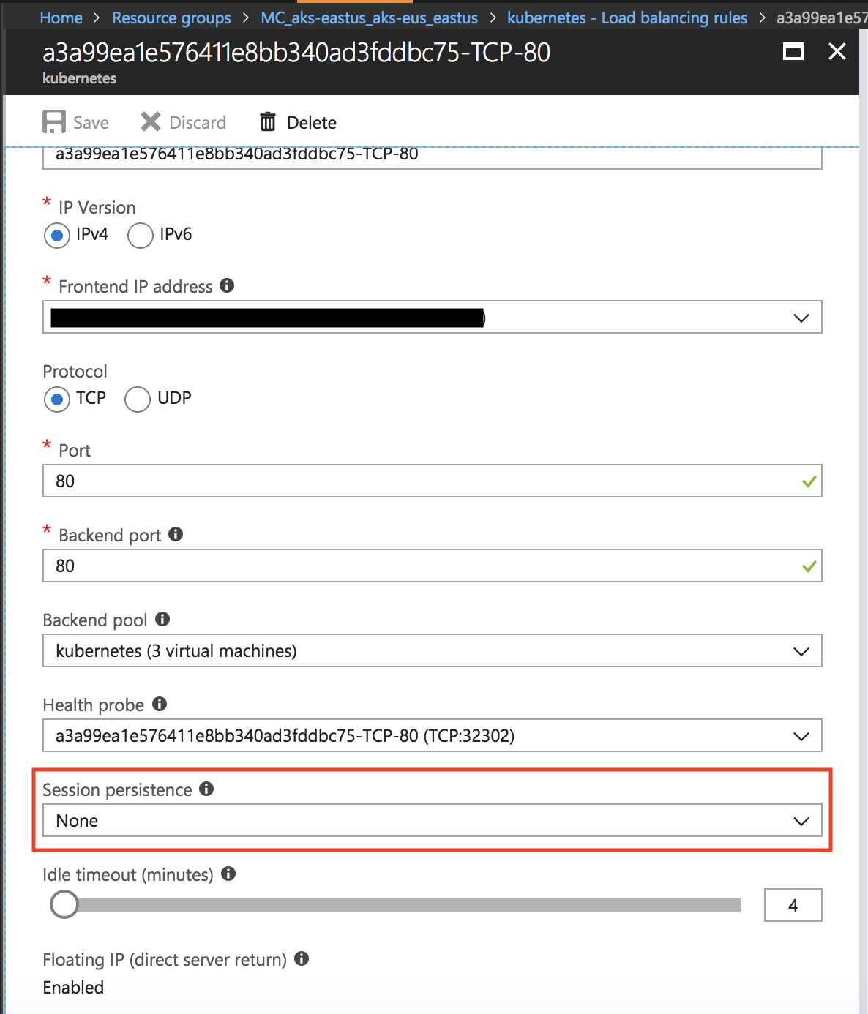Open the Floating IP info tooltip
The image size is (868, 1014).
click(x=302, y=958)
